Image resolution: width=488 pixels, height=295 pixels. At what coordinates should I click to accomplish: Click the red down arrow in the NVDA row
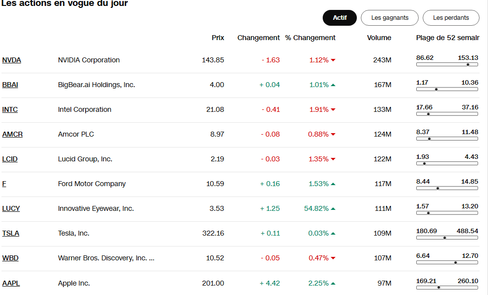click(x=333, y=60)
